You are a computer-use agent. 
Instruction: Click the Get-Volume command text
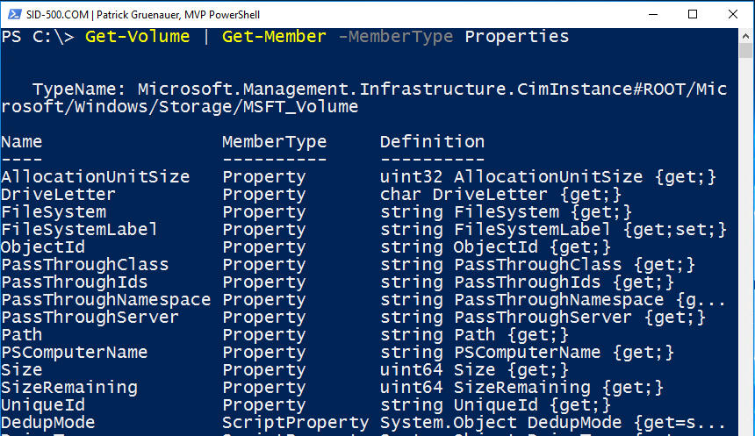137,37
